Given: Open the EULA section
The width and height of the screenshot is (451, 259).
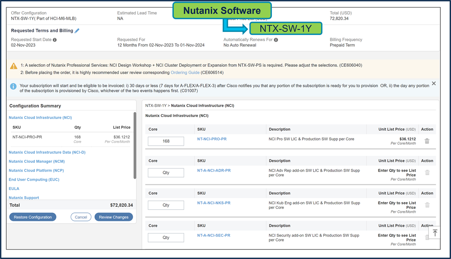Looking at the screenshot, I should pyautogui.click(x=14, y=189).
